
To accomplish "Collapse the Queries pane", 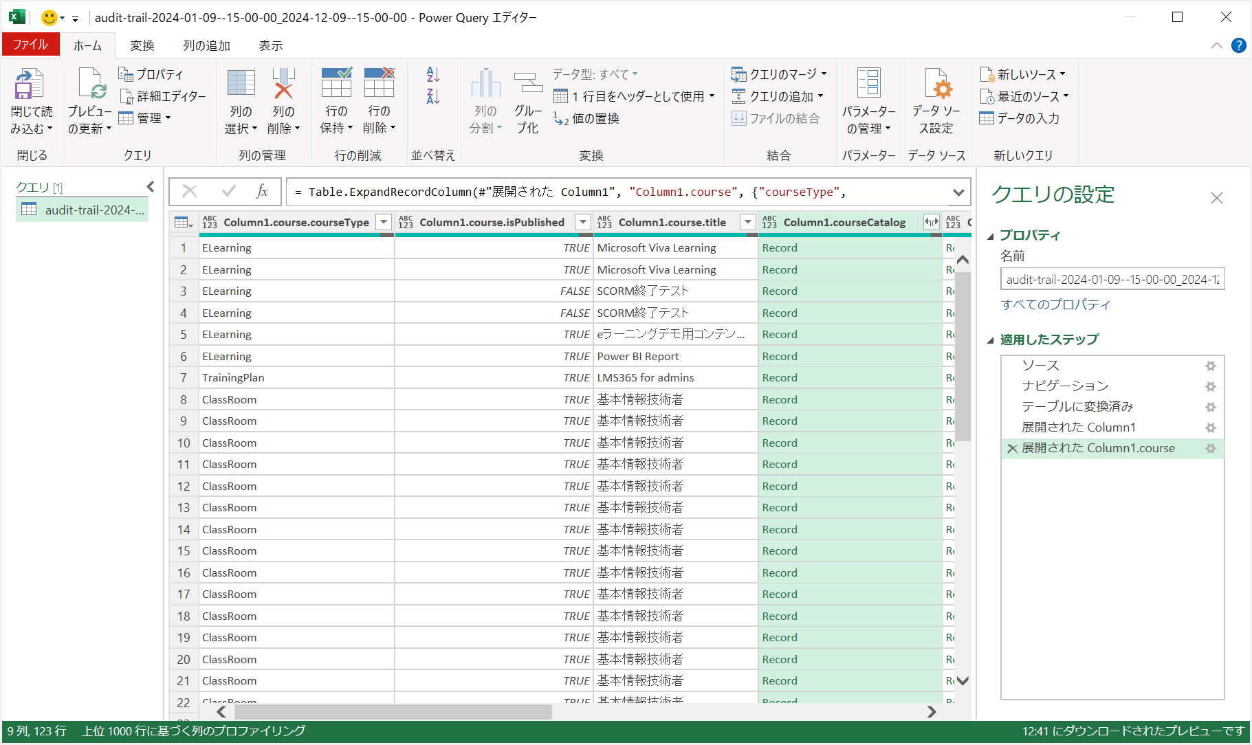I will click(151, 186).
